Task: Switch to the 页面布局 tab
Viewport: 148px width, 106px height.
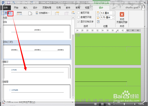Action: 47,8
